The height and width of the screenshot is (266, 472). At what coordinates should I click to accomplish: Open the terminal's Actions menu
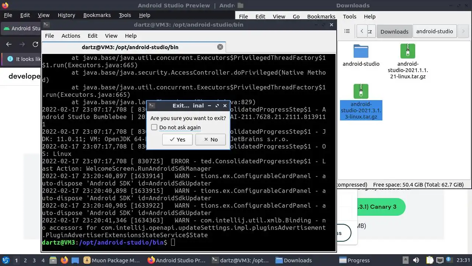pos(71,35)
